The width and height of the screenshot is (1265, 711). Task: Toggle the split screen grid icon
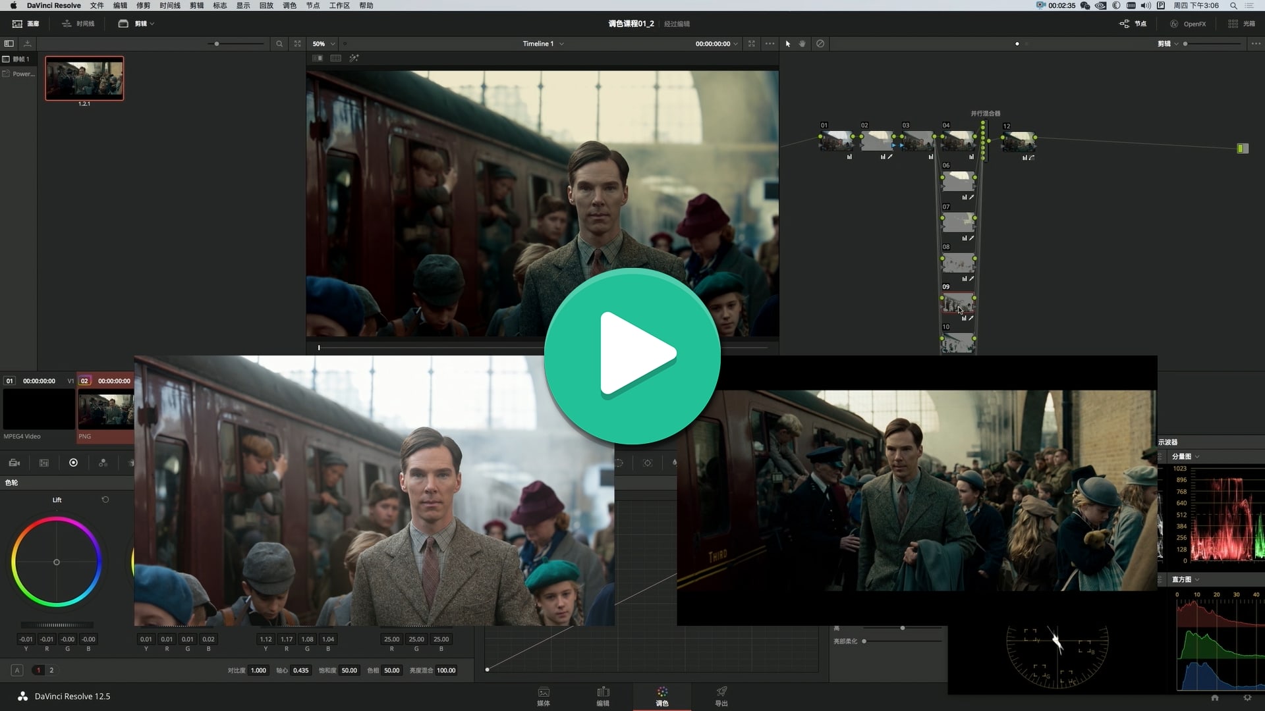click(336, 58)
